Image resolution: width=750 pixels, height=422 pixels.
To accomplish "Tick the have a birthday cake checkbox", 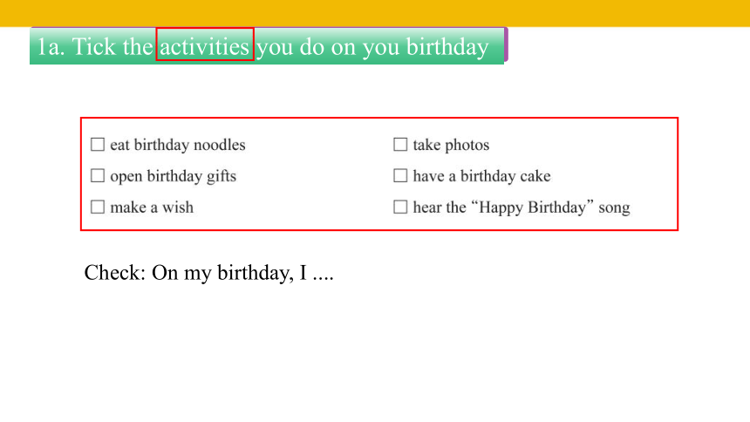I will click(x=400, y=175).
